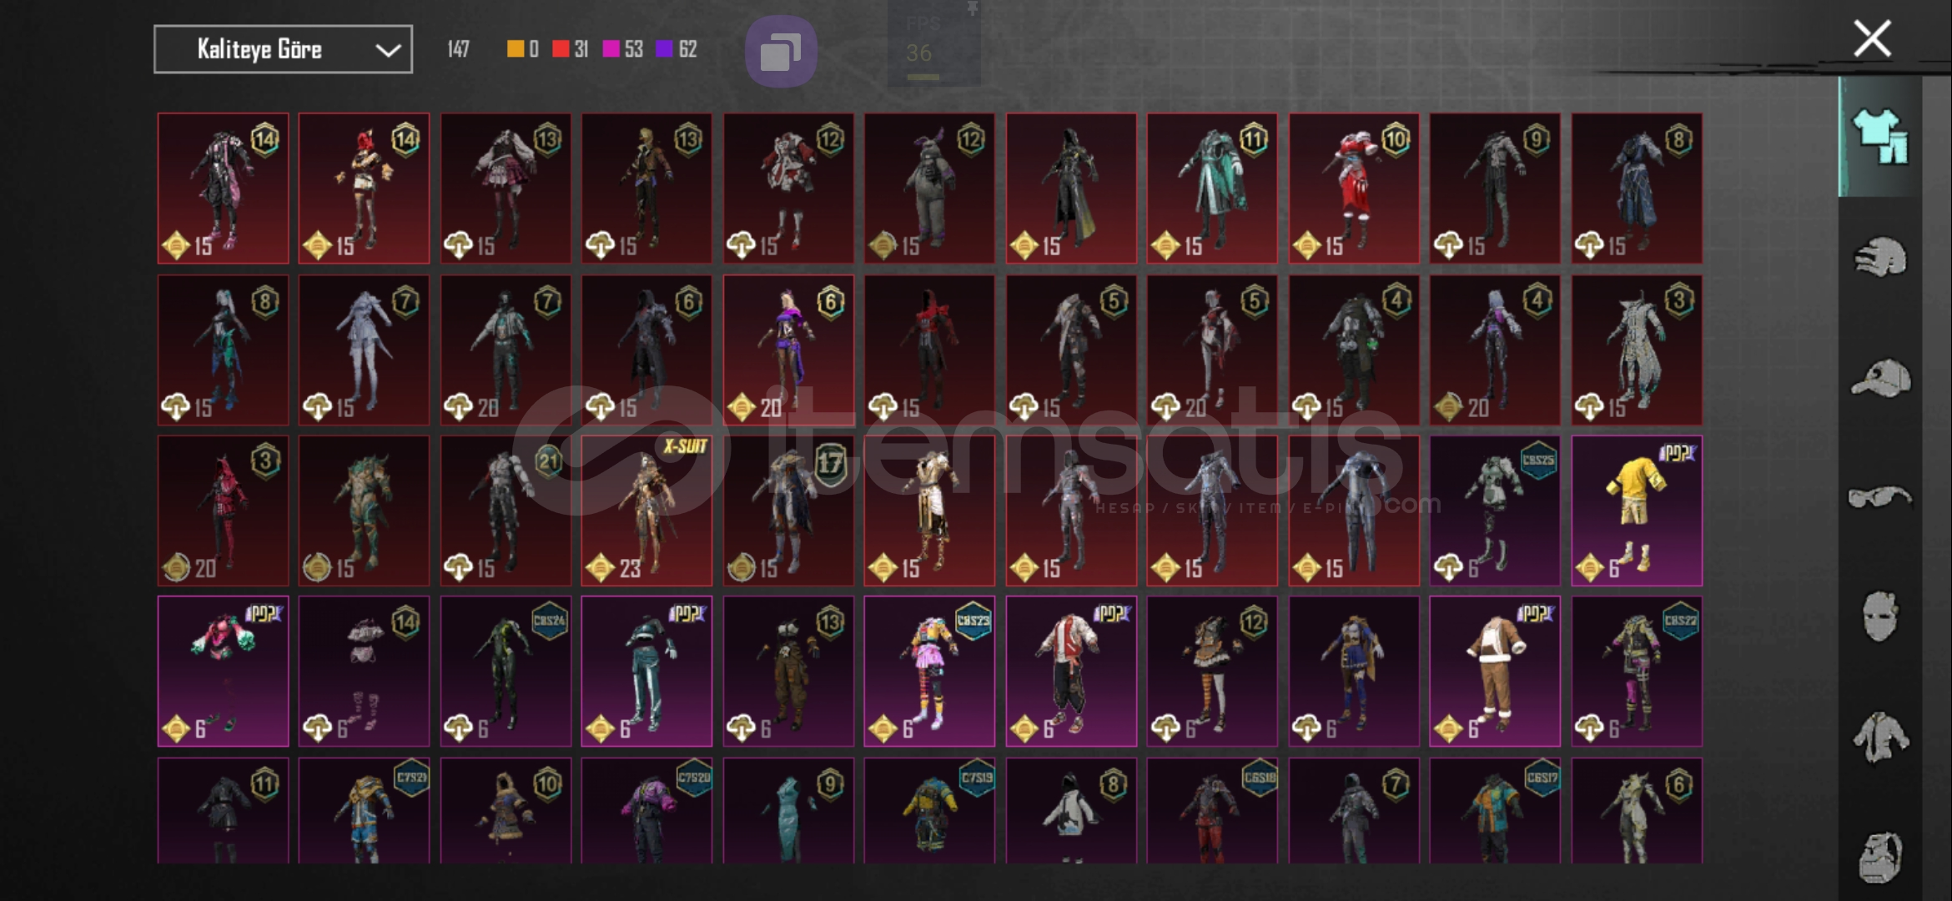This screenshot has height=901, width=1952.
Task: Expand the Kaliteye Göre sort dropdown
Action: [x=283, y=49]
